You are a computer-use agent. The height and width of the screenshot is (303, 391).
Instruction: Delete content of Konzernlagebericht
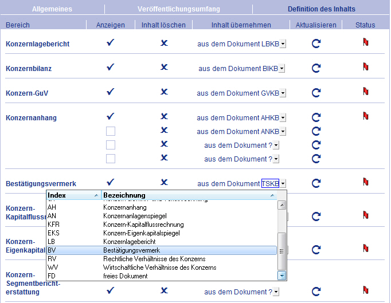[x=164, y=43]
